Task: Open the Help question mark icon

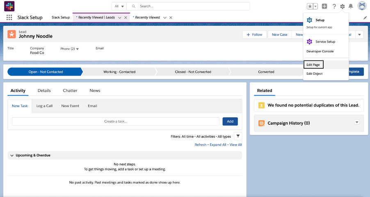Action: (334, 7)
